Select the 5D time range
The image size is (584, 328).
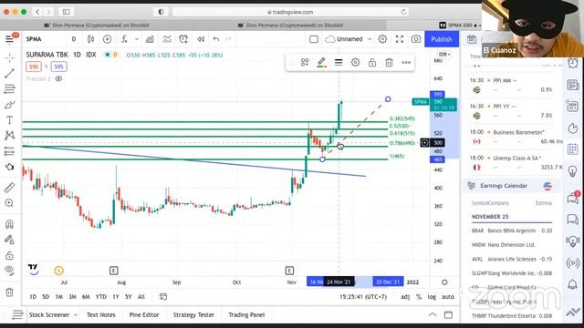pyautogui.click(x=46, y=297)
